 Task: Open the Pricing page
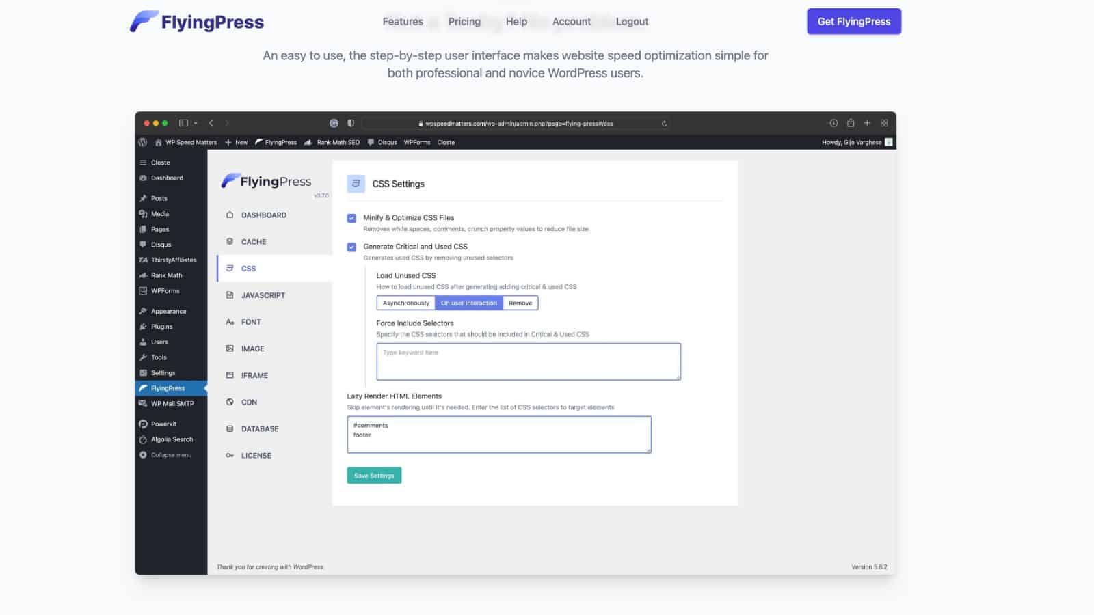(464, 22)
